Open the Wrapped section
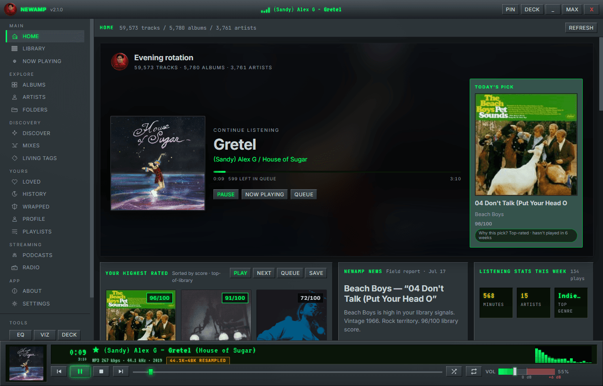Screen dimensions: 603x386 45,207
